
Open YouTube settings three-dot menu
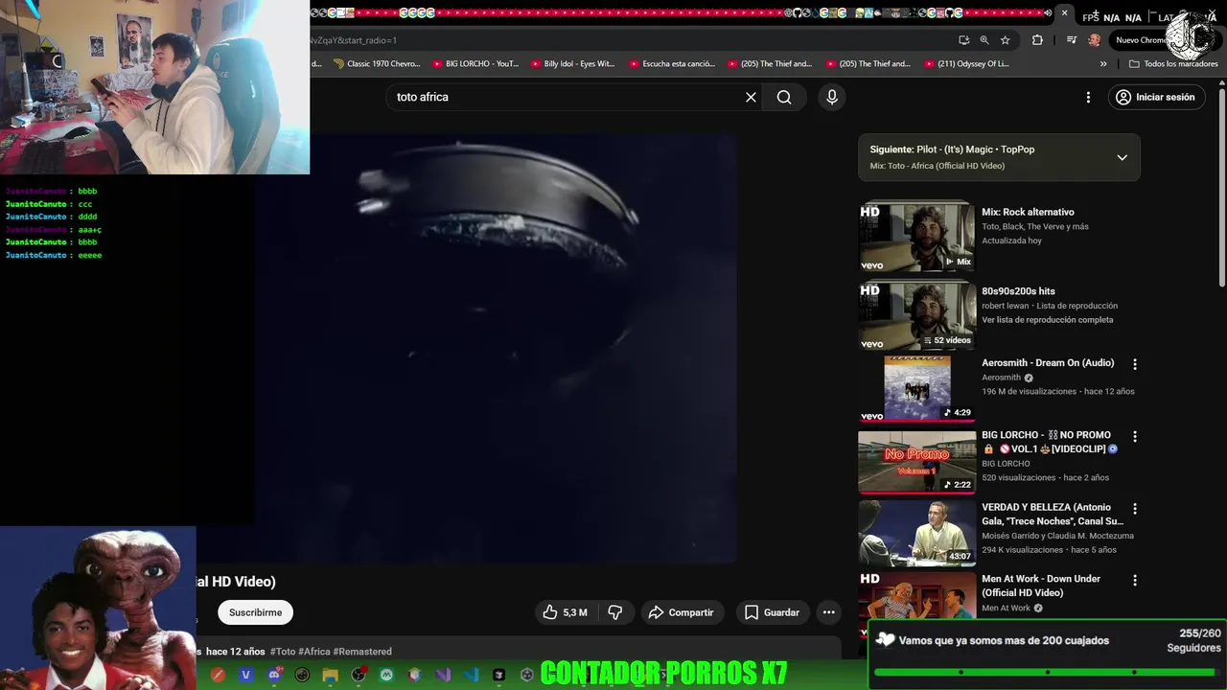pos(1088,97)
